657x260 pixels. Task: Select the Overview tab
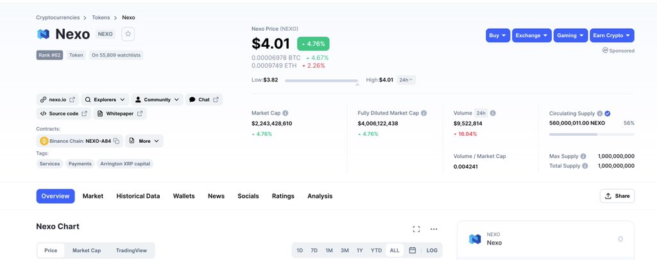[55, 196]
